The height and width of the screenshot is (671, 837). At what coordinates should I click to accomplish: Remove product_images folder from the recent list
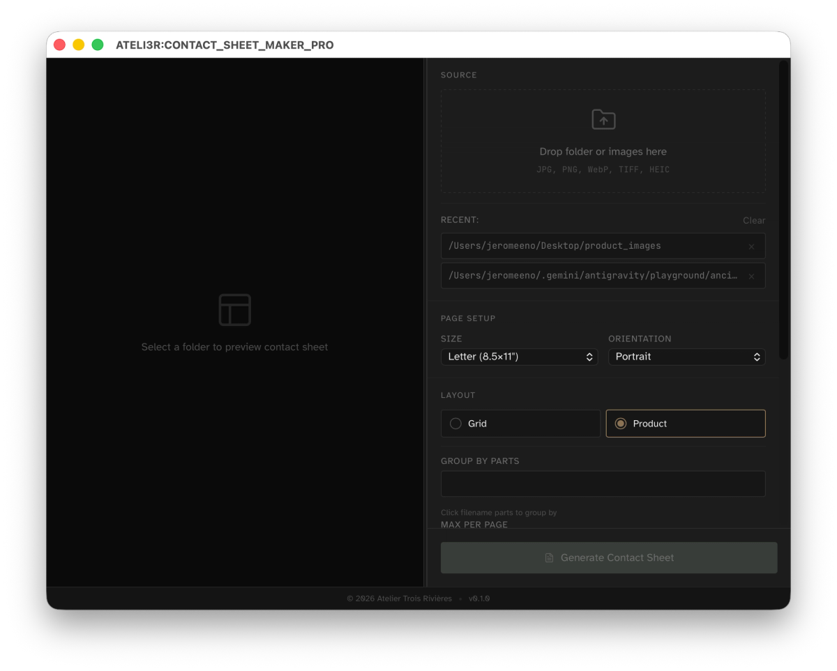[x=751, y=246]
